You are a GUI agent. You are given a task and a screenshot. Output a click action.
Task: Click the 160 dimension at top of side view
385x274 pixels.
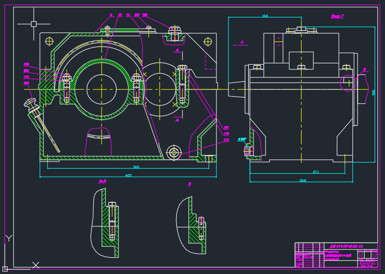(x=265, y=16)
